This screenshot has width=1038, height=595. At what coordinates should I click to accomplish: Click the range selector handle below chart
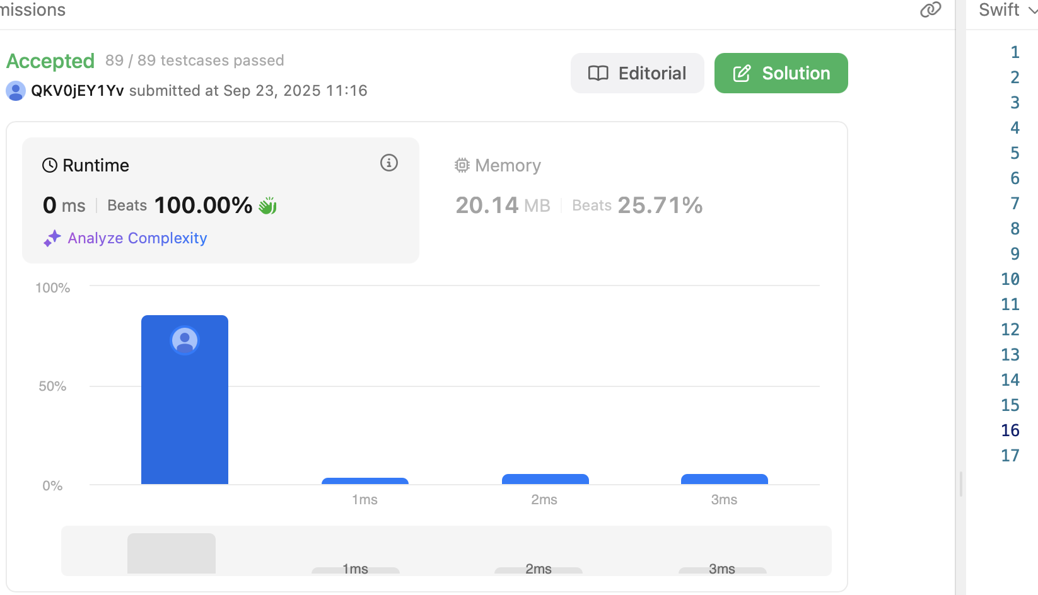(172, 553)
